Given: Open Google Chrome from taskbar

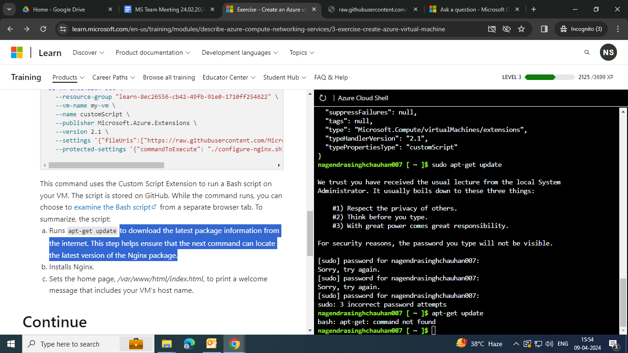Looking at the screenshot, I should coord(234,344).
